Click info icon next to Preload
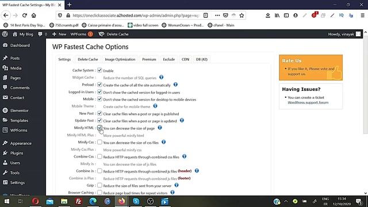This screenshot has height=207, width=368. (175, 85)
